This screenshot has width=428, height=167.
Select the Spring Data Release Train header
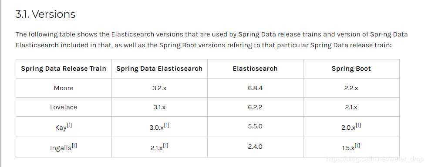pyautogui.click(x=64, y=69)
